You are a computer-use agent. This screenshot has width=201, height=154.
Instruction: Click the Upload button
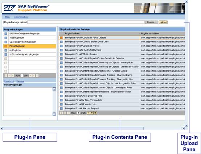coord(163,22)
